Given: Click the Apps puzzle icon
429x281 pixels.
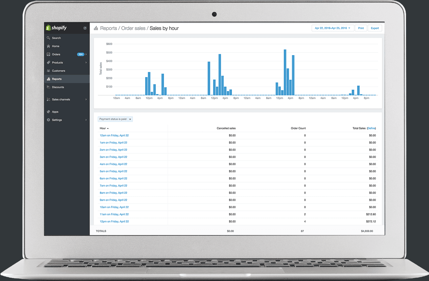Looking at the screenshot, I should [x=48, y=112].
